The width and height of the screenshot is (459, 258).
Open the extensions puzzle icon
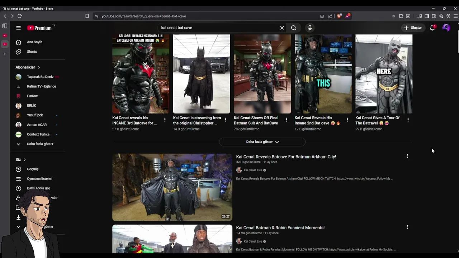(401, 16)
